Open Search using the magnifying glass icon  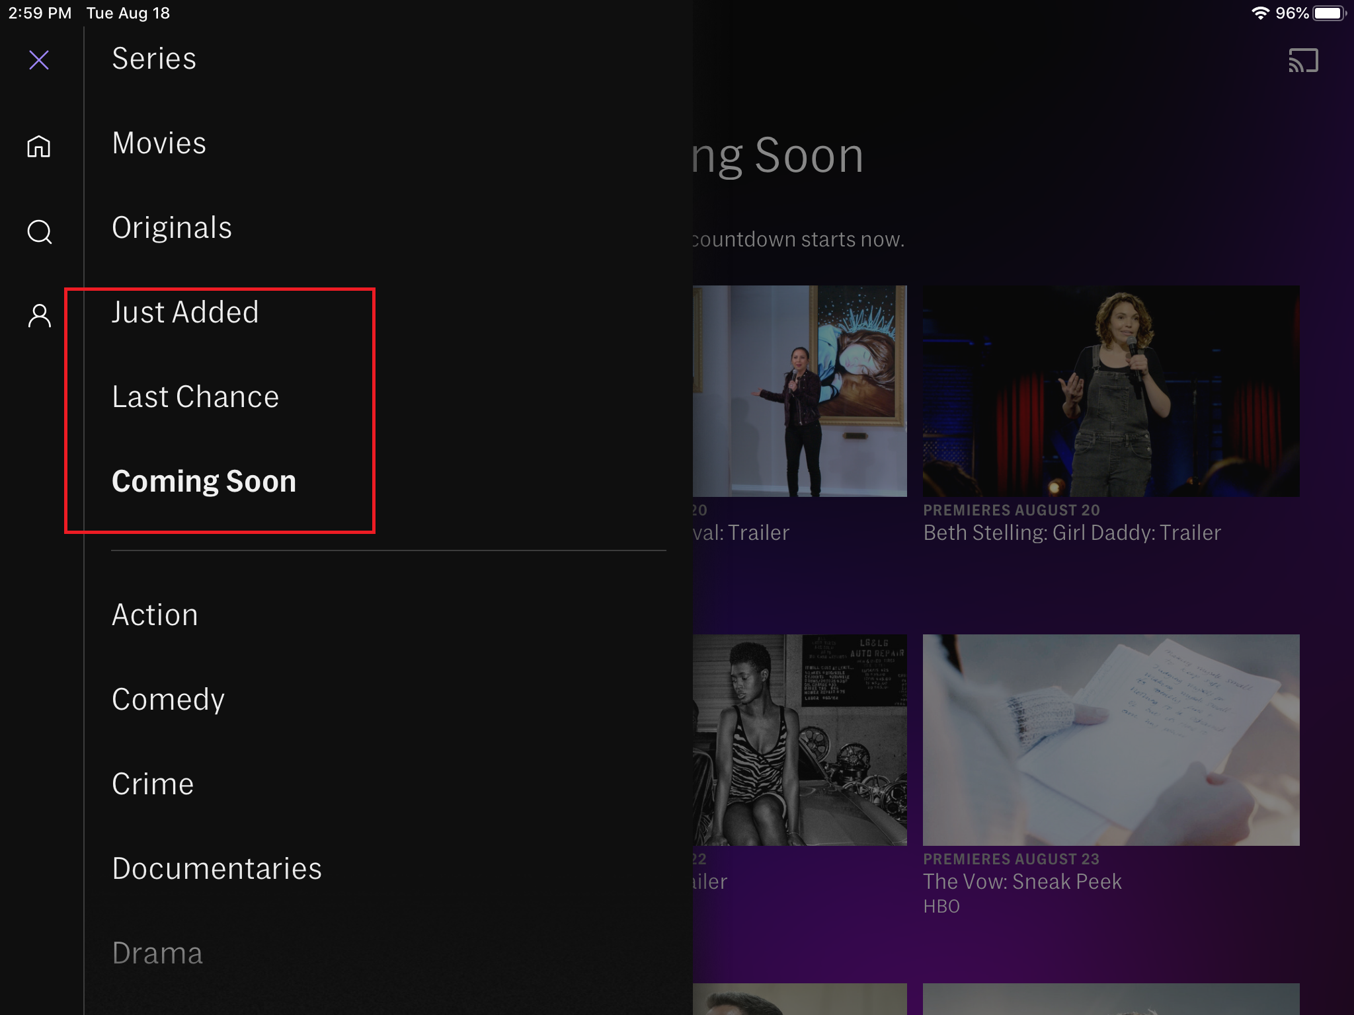point(39,232)
